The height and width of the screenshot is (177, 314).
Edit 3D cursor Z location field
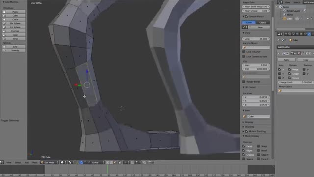coord(256,105)
